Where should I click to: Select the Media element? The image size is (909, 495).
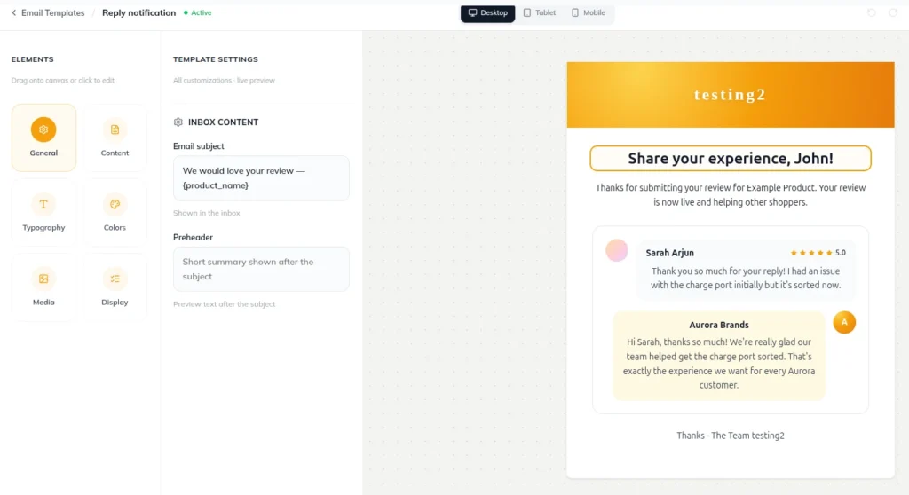43,287
